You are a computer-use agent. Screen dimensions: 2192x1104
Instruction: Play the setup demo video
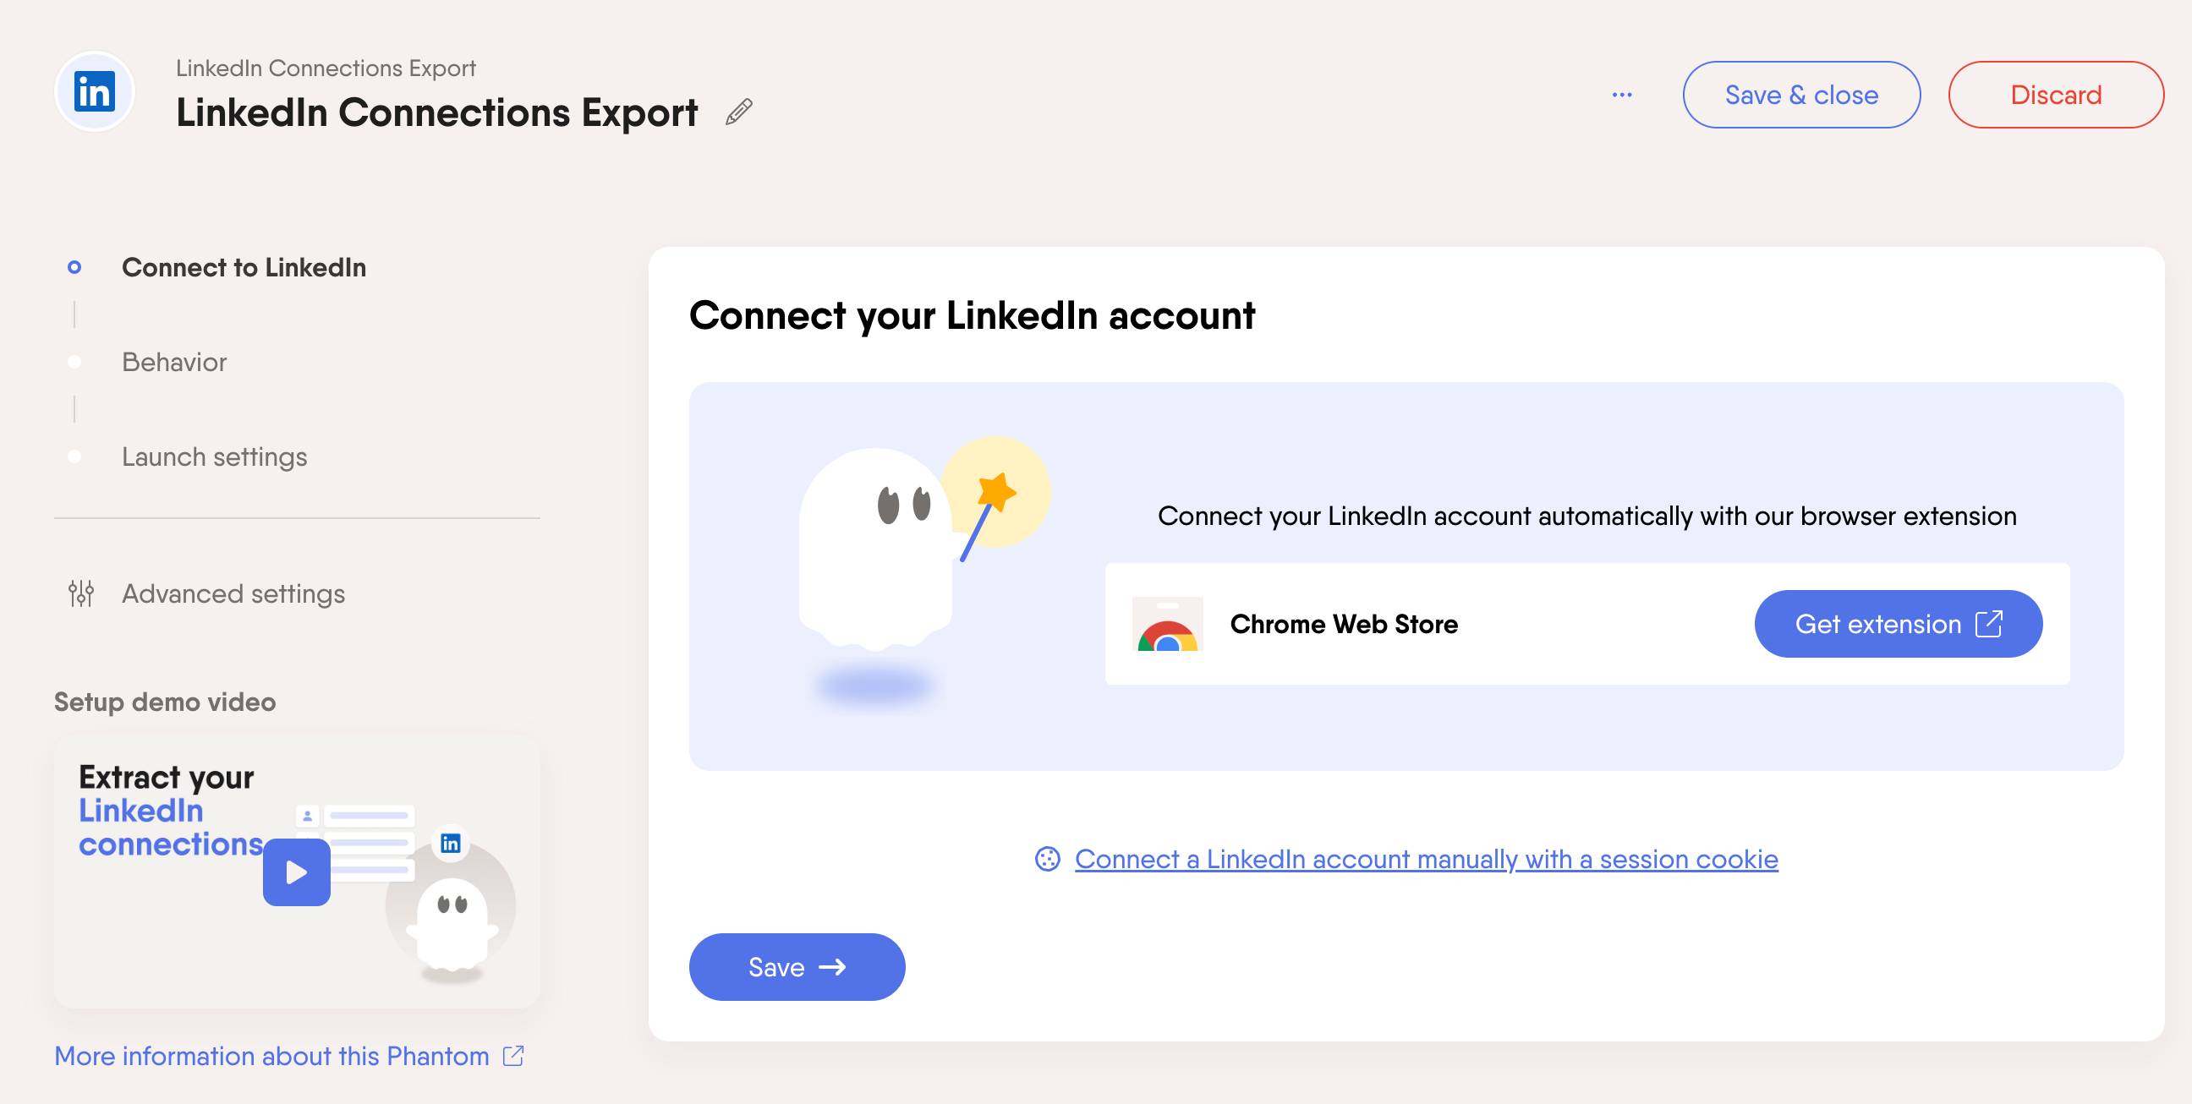click(x=296, y=872)
